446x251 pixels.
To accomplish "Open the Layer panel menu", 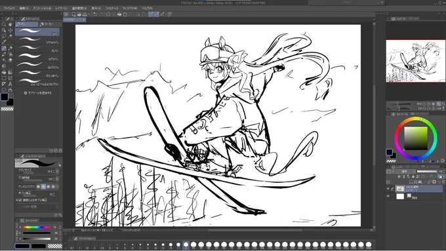I will click(x=388, y=167).
